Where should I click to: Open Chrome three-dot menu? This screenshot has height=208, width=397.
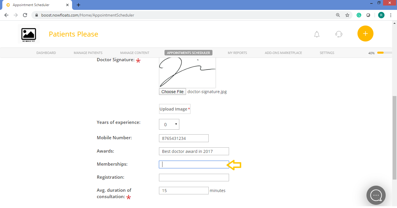(x=391, y=15)
